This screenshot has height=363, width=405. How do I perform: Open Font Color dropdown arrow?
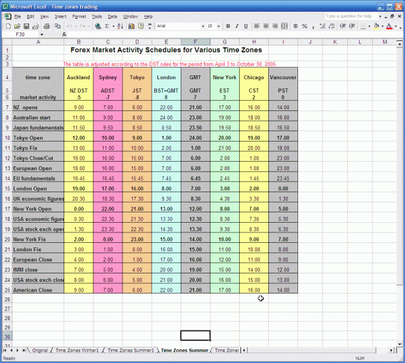pyautogui.click(x=396, y=26)
